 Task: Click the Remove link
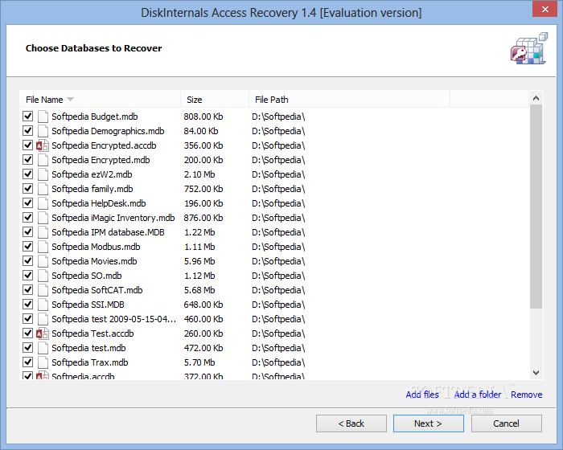[526, 395]
